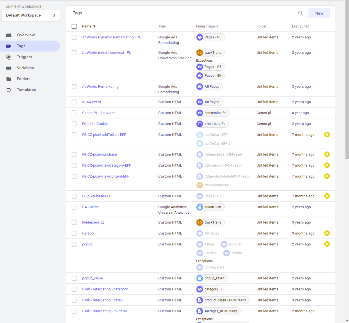Screen dimensions: 349x323
Task: Sort by the Name column arrow
Action: point(94,26)
